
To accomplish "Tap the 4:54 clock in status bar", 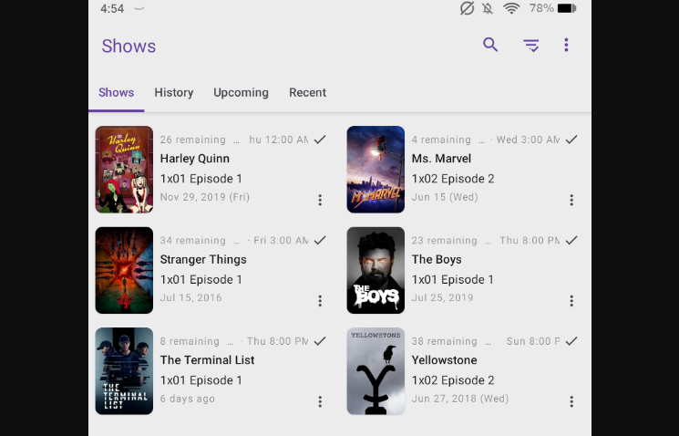I will (112, 9).
